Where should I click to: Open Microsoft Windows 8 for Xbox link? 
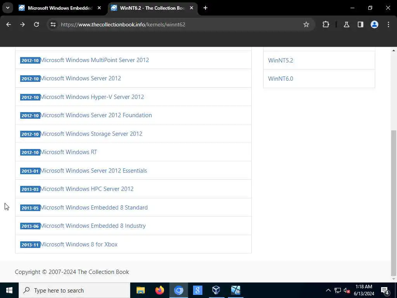(79, 244)
